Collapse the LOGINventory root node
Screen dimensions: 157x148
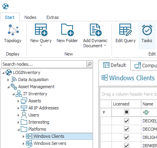[x=4, y=72]
